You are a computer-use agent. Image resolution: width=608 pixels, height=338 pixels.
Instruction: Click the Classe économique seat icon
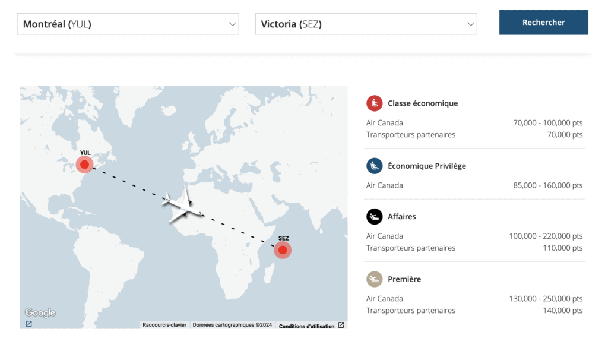pos(374,103)
